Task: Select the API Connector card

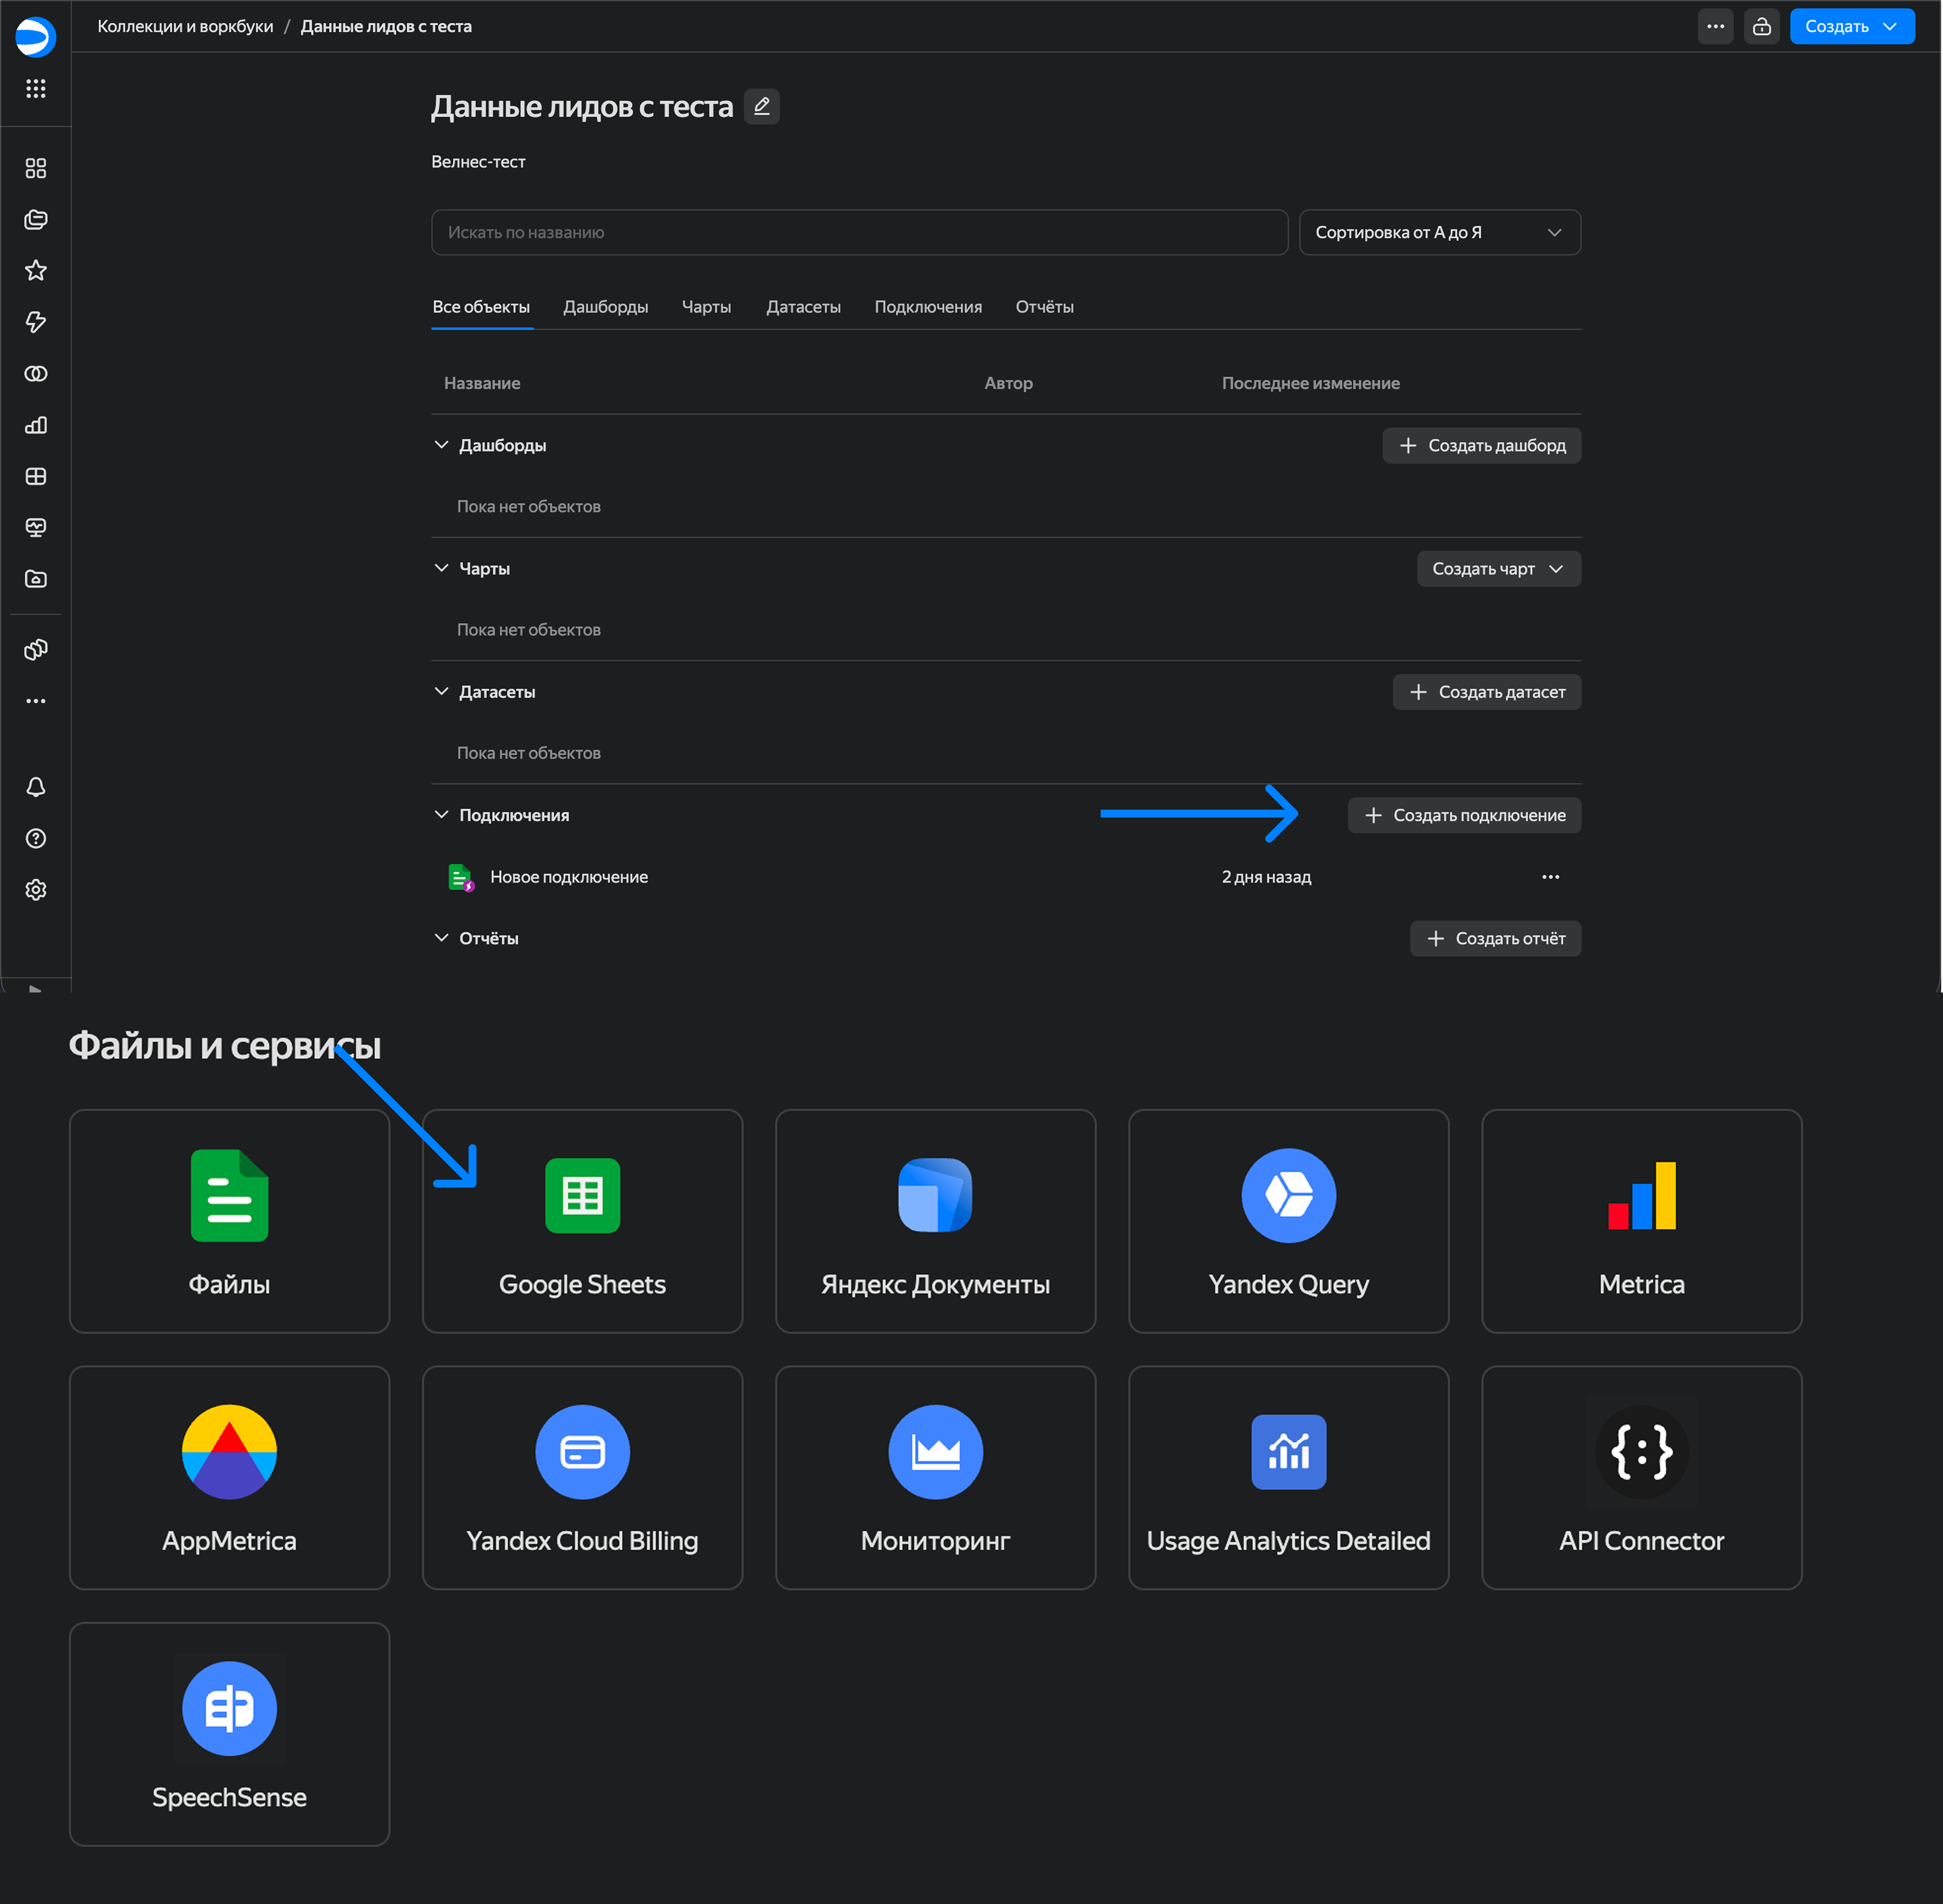Action: pos(1642,1478)
